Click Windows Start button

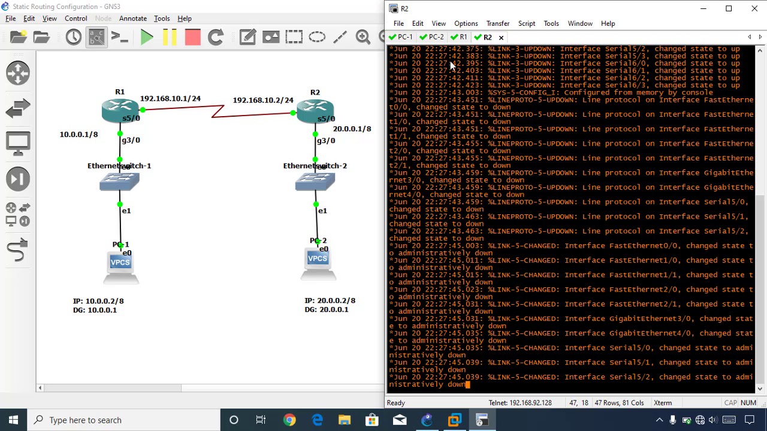pyautogui.click(x=13, y=420)
